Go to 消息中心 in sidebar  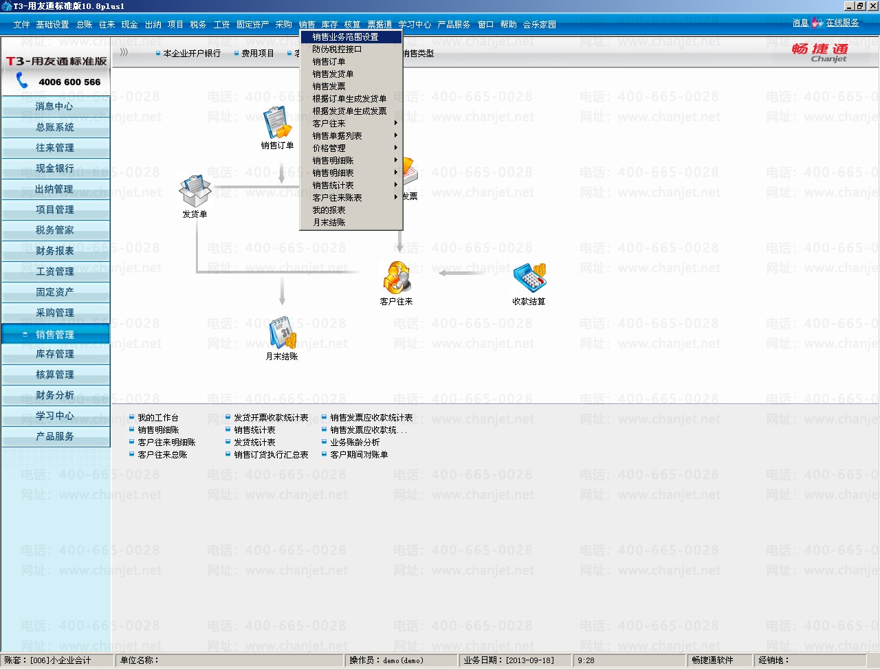[55, 107]
